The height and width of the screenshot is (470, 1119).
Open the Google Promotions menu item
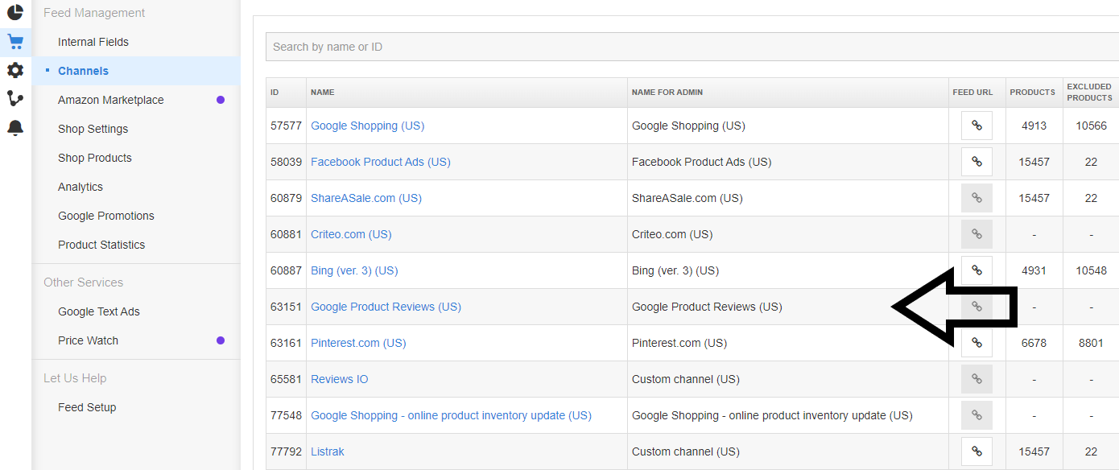[x=105, y=215]
